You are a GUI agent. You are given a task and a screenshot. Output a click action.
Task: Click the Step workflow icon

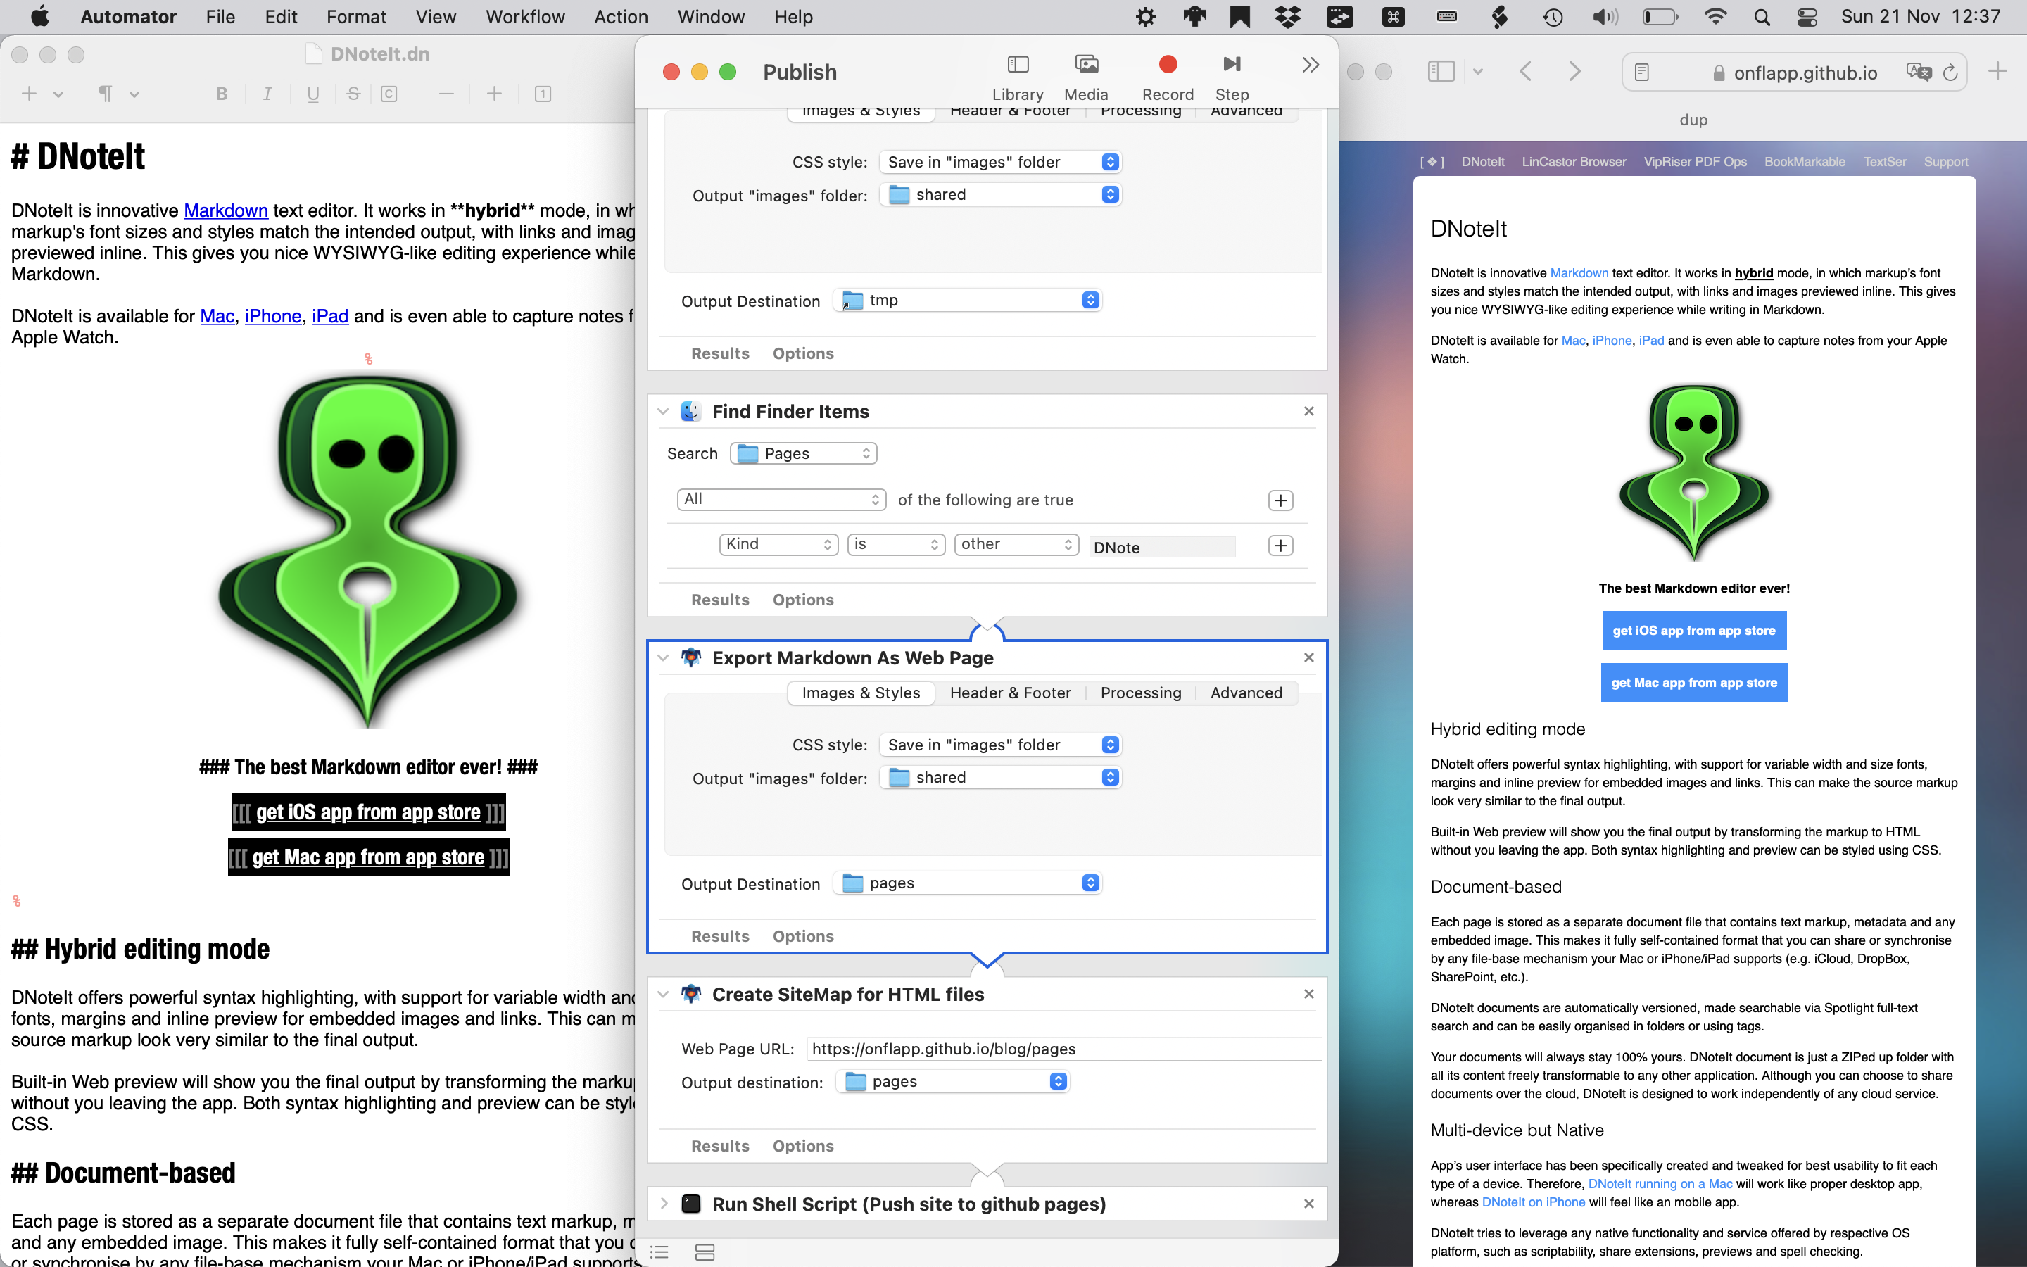pos(1232,76)
